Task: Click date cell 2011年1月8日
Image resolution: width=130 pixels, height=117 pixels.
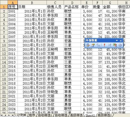Action: coord(32,28)
